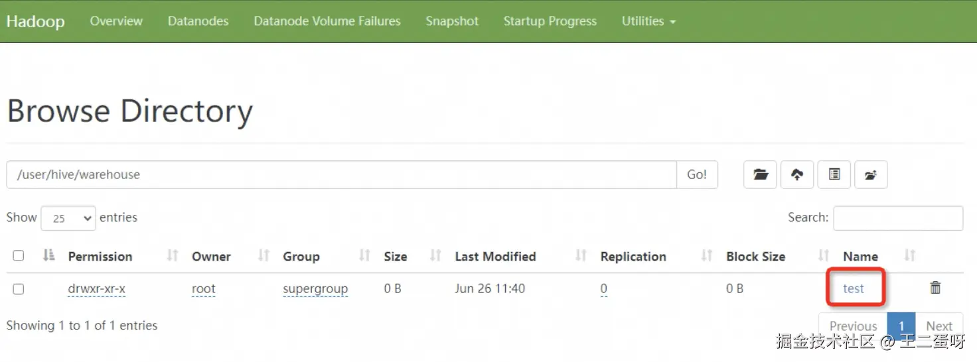Viewport: 977px width, 362px height.
Task: Click the Search input field
Action: pyautogui.click(x=897, y=218)
